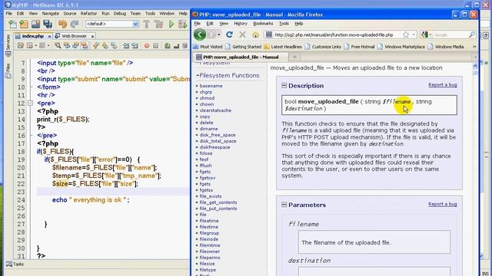Click Report a bug link in Description
This screenshot has width=492, height=276.
click(x=443, y=85)
